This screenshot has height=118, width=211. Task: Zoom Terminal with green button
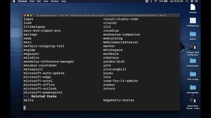tap(31, 15)
